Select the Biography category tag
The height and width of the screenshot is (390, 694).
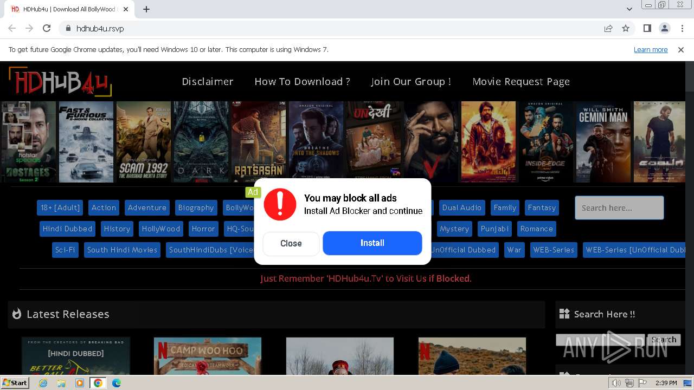click(x=196, y=207)
